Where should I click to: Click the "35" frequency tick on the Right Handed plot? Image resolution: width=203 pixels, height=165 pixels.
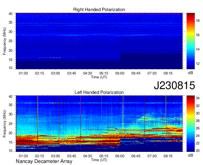10,22
